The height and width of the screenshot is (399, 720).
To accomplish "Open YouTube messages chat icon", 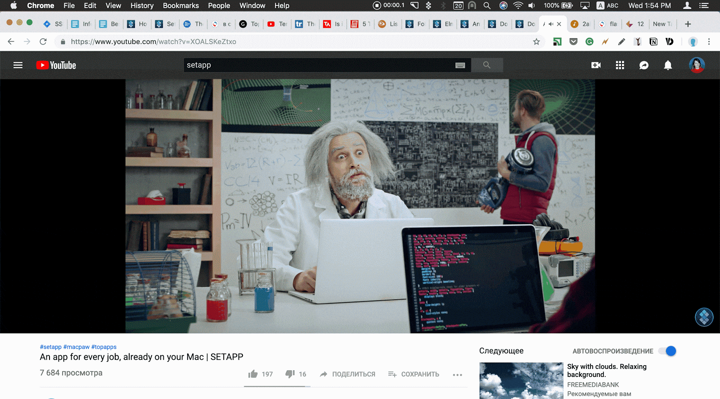I will tap(644, 65).
